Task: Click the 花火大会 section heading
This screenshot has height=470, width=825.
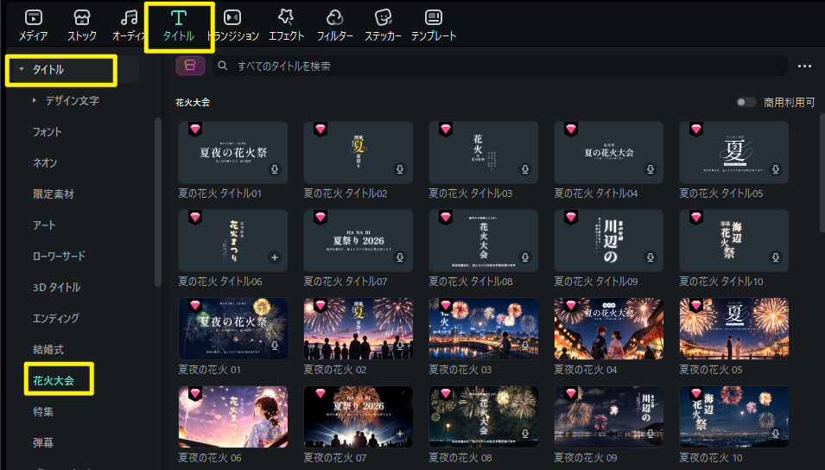Action: click(x=193, y=102)
